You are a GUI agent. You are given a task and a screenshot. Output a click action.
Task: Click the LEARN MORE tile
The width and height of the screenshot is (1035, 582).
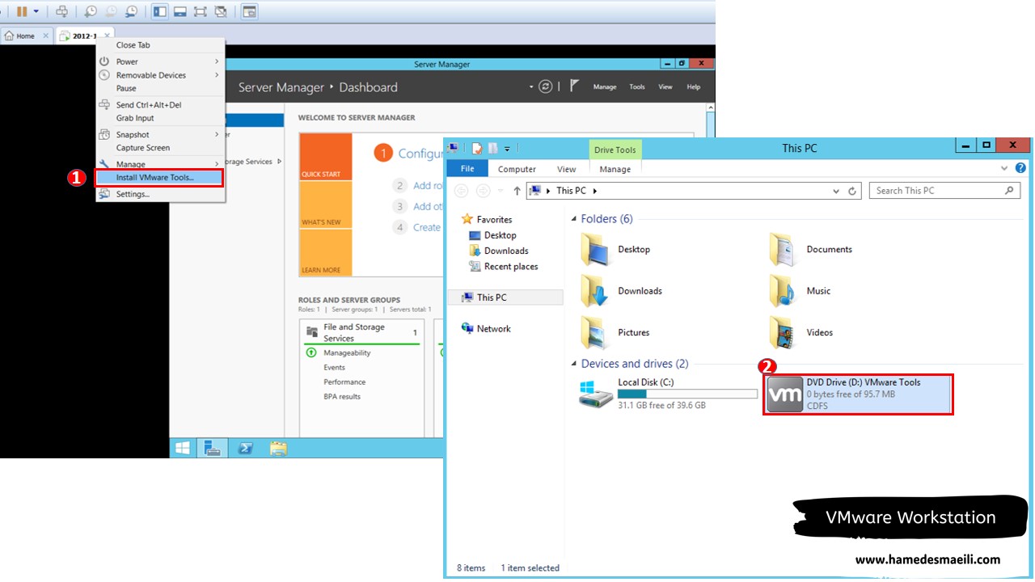tap(325, 252)
